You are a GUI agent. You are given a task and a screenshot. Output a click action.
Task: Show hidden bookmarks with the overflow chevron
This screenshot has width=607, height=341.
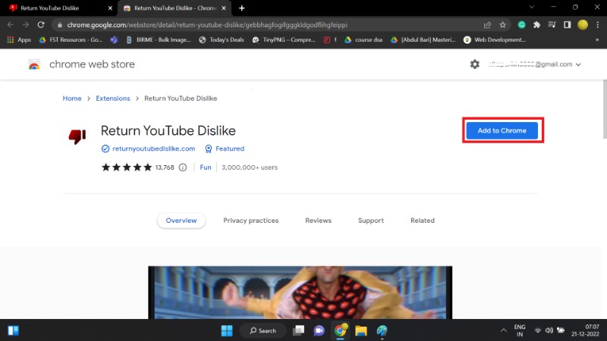pyautogui.click(x=596, y=39)
